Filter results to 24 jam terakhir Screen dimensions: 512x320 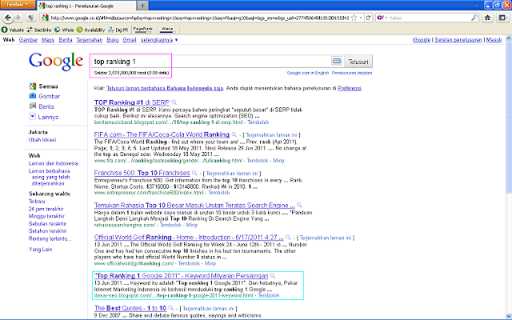[x=46, y=209]
